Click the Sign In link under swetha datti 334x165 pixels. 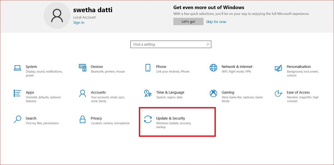click(x=79, y=22)
